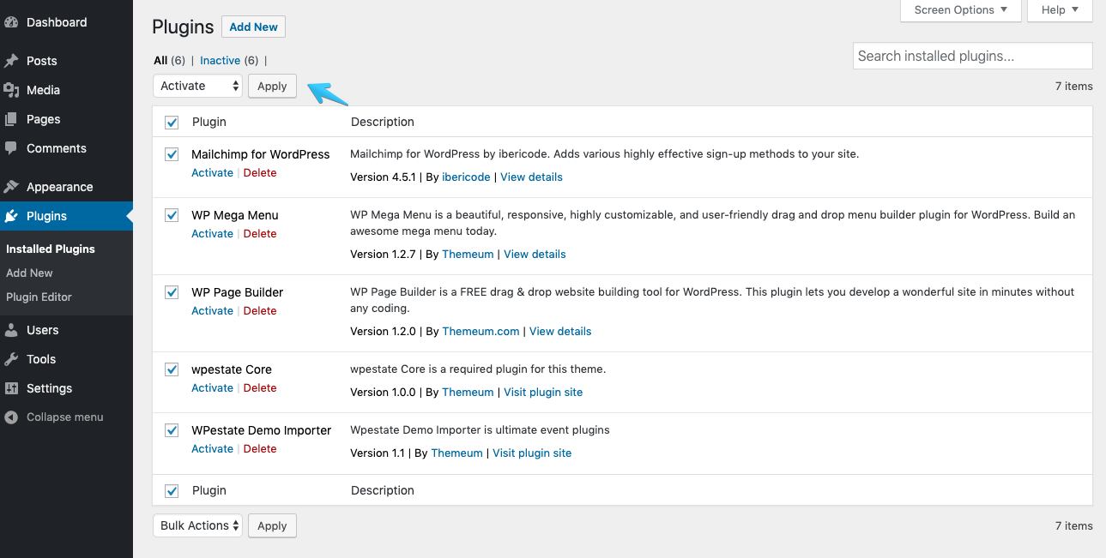Expand the Help panel
This screenshot has width=1106, height=558.
(1061, 10)
